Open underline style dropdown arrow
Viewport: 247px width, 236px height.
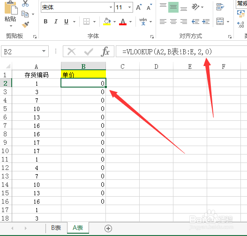click(74, 22)
